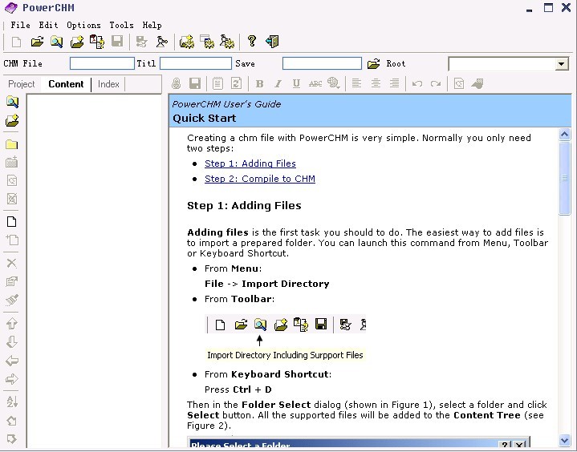Open the Tools menu

click(121, 25)
